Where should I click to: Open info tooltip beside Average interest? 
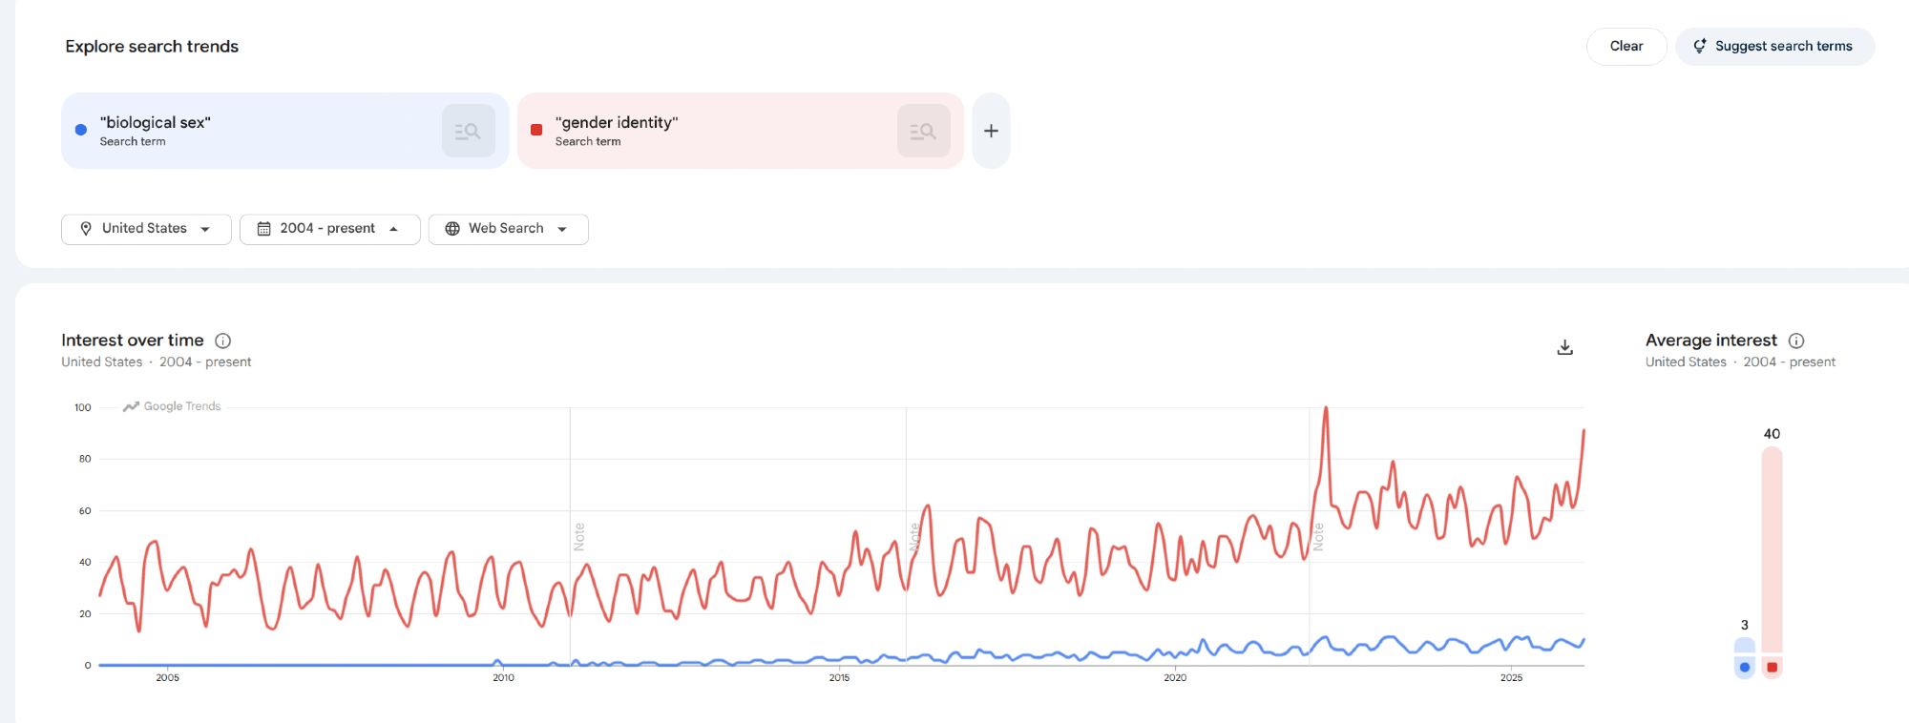point(1796,341)
